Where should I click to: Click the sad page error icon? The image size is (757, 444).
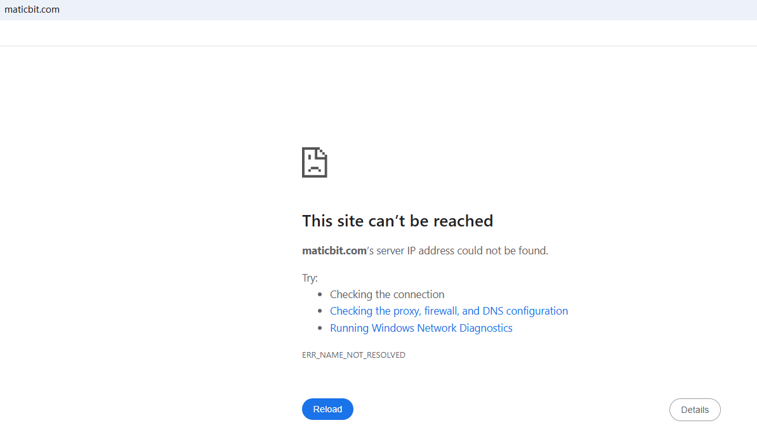(314, 162)
